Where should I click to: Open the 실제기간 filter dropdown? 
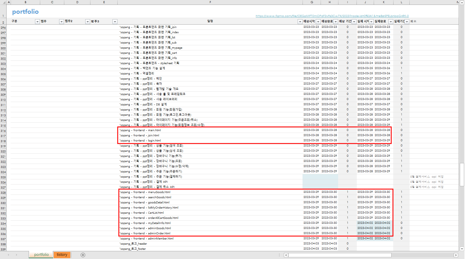click(407, 21)
